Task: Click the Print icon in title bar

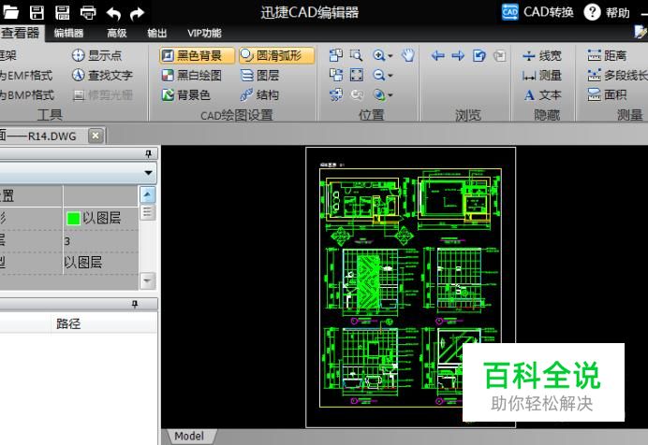Action: (x=88, y=12)
